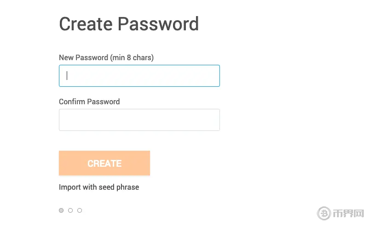Click the Create Password heading

[129, 24]
